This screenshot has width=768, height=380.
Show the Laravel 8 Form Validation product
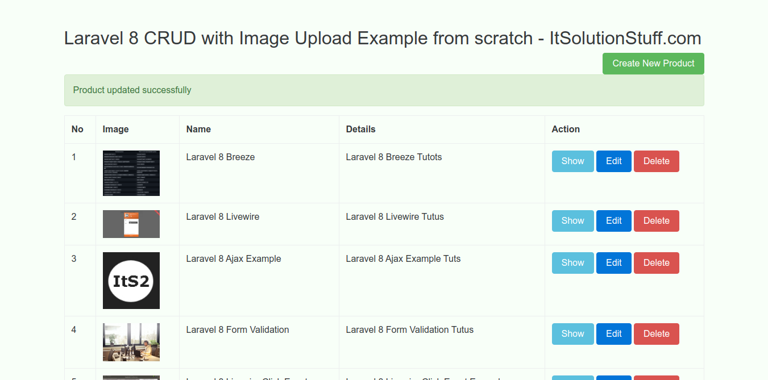[x=572, y=334]
